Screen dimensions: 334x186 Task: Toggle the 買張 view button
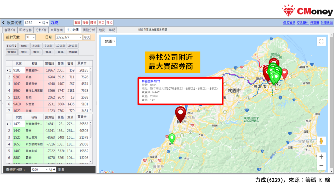pyautogui.click(x=48, y=52)
